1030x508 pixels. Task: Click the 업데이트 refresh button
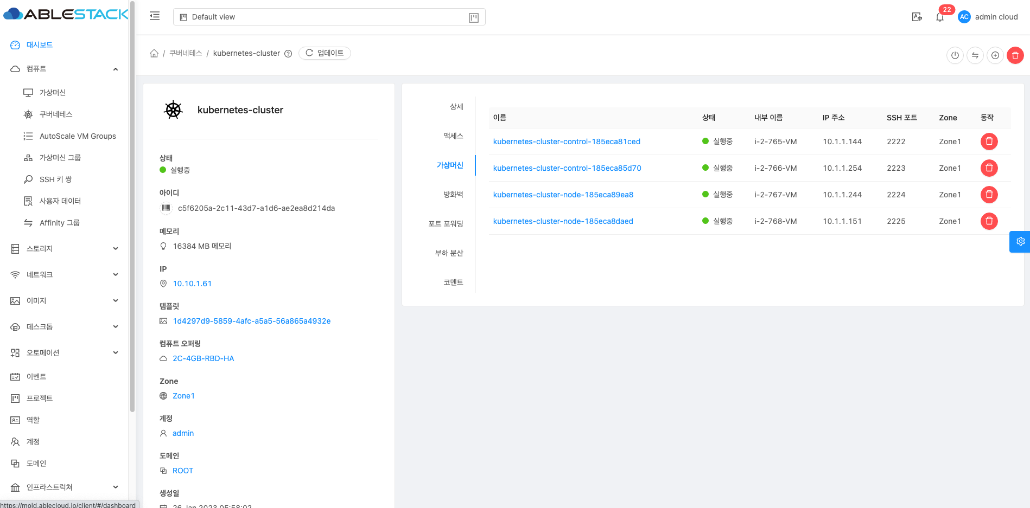coord(325,53)
